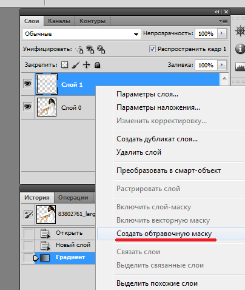Open the Непрозрачность opacity slider arrow
The height and width of the screenshot is (290, 245).
click(x=222, y=33)
